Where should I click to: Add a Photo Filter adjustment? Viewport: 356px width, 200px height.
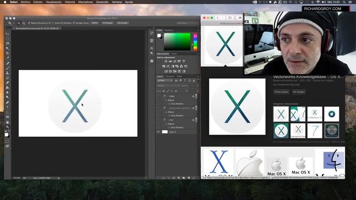[177, 67]
